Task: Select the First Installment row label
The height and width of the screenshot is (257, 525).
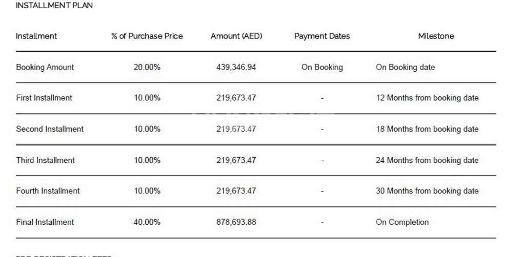Action: (44, 98)
